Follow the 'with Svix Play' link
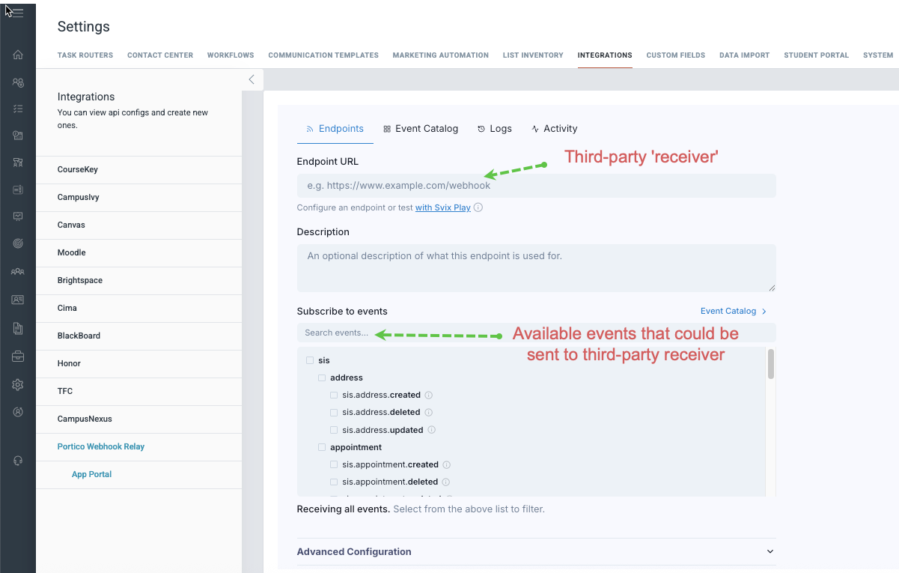 pos(443,207)
